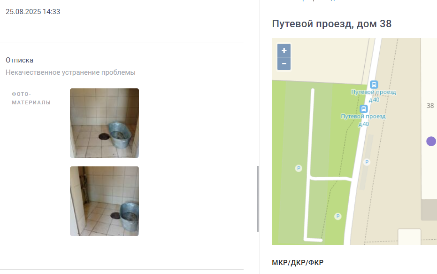Select the bottommost parking icon in green area
The width and height of the screenshot is (437, 274).
(x=338, y=216)
